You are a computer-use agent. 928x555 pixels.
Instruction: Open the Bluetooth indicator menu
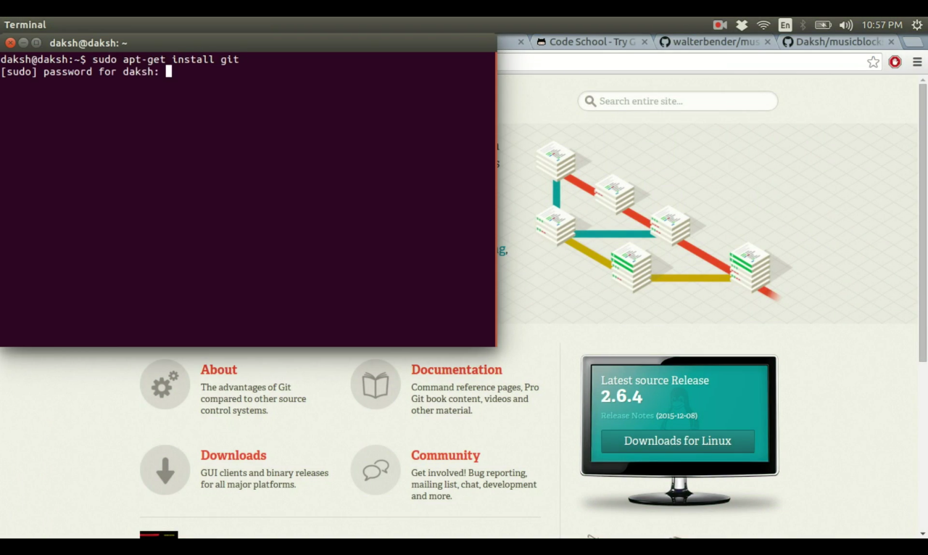[803, 25]
